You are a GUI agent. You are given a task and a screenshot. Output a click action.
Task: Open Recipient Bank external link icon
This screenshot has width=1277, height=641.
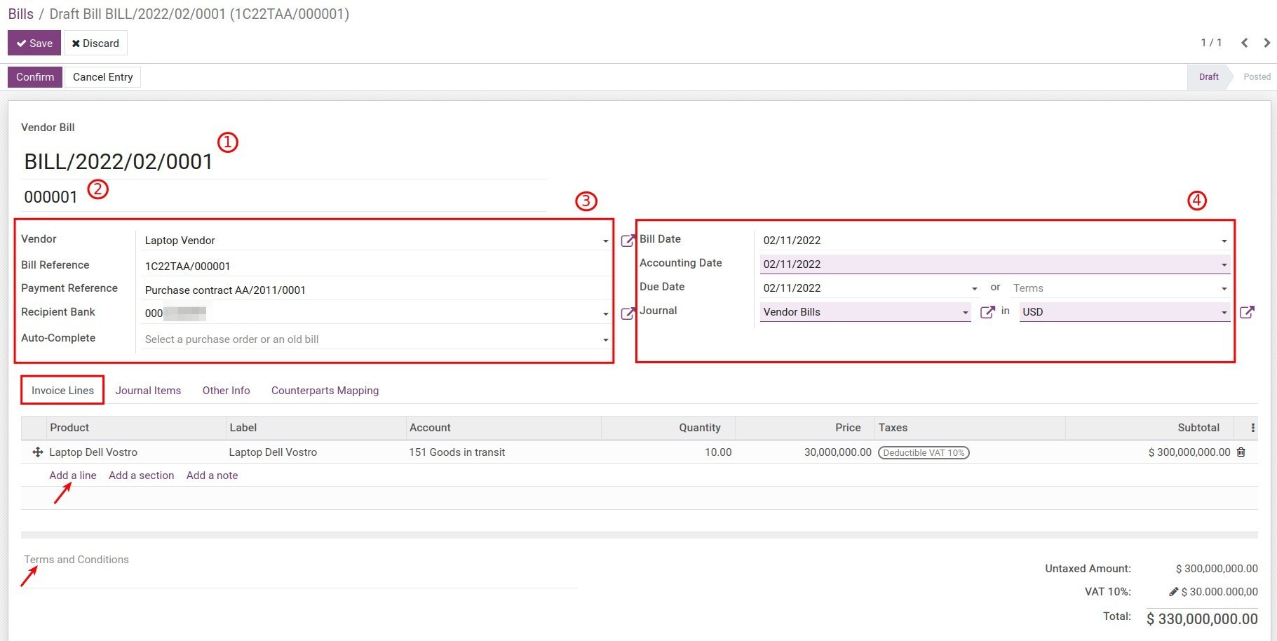[x=628, y=313]
